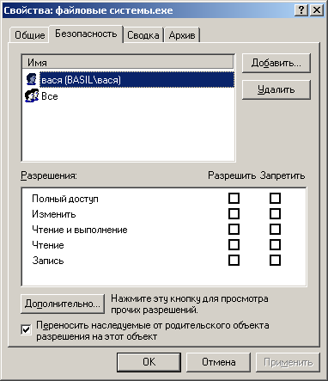This screenshot has height=381, width=328.
Task: Click the question mark help button in title bar
Action: [301, 10]
